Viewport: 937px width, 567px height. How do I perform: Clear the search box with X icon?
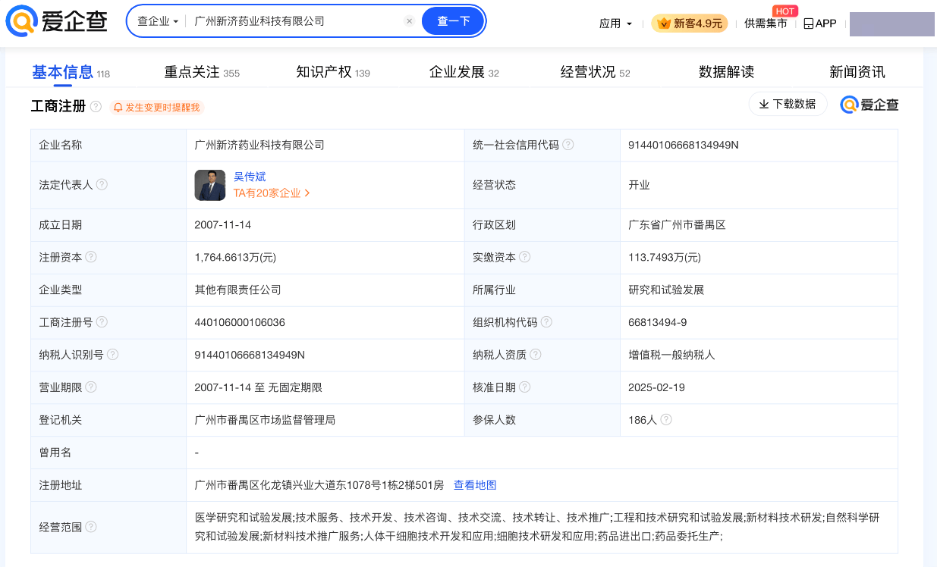click(409, 21)
